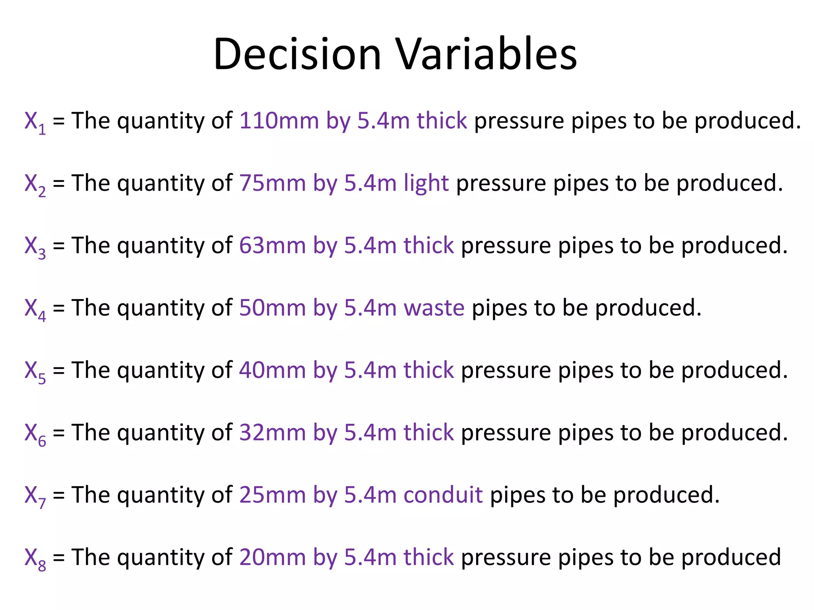Image resolution: width=814 pixels, height=610 pixels.
Task: Select the purple "20mm by 5.4m thick" phrase
Action: pos(346,557)
